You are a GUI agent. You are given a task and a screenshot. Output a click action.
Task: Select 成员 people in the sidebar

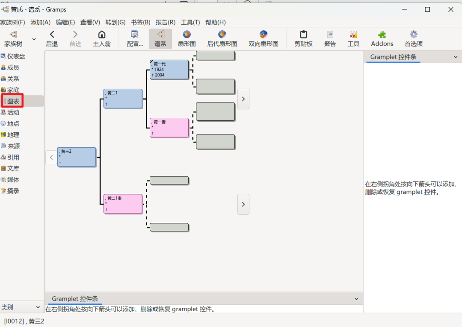(13, 67)
